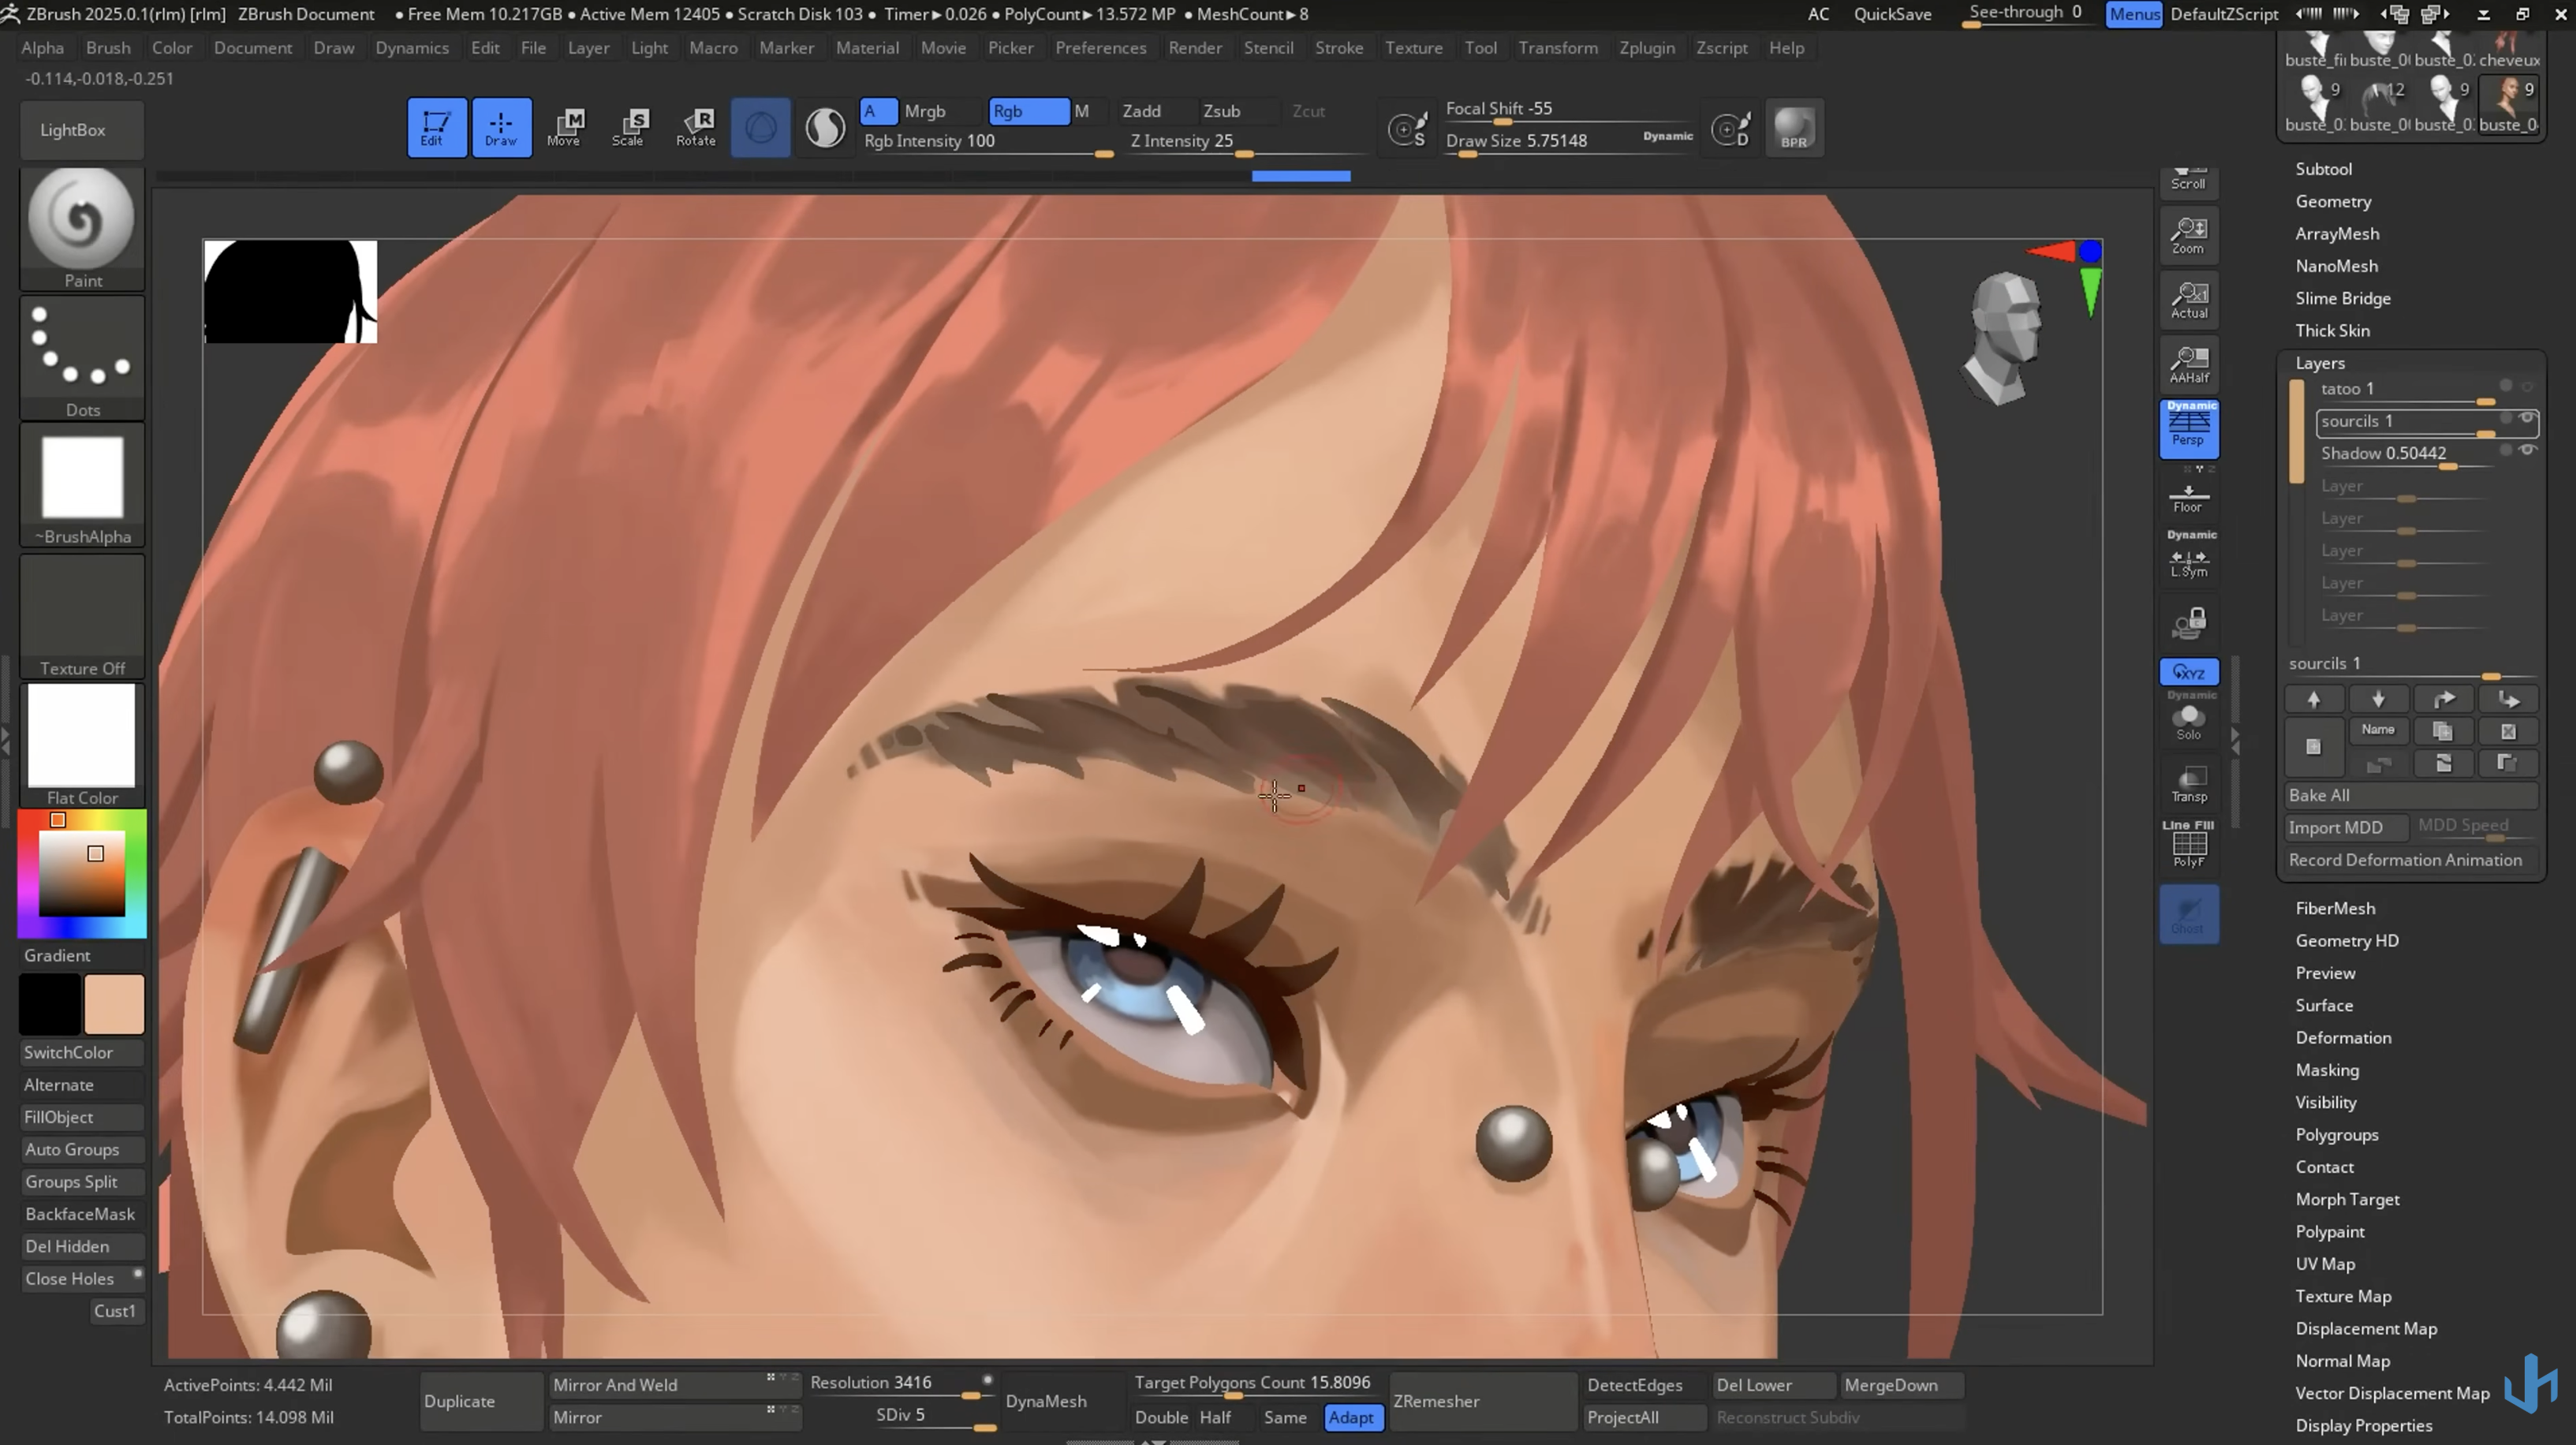Click the AAHalf zoom icon
The height and width of the screenshot is (1445, 2576).
point(2189,363)
